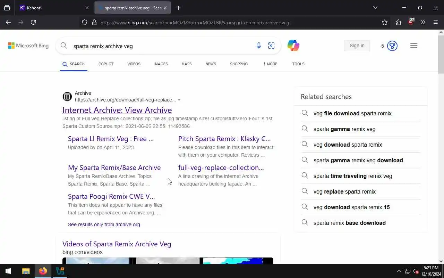The height and width of the screenshot is (278, 444).
Task: Reload the current page
Action: 33,22
